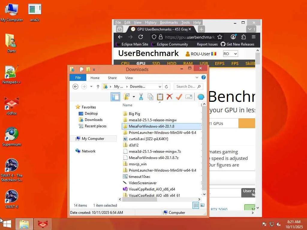Click the file list vertical scrollbar down arrow

pos(204,194)
